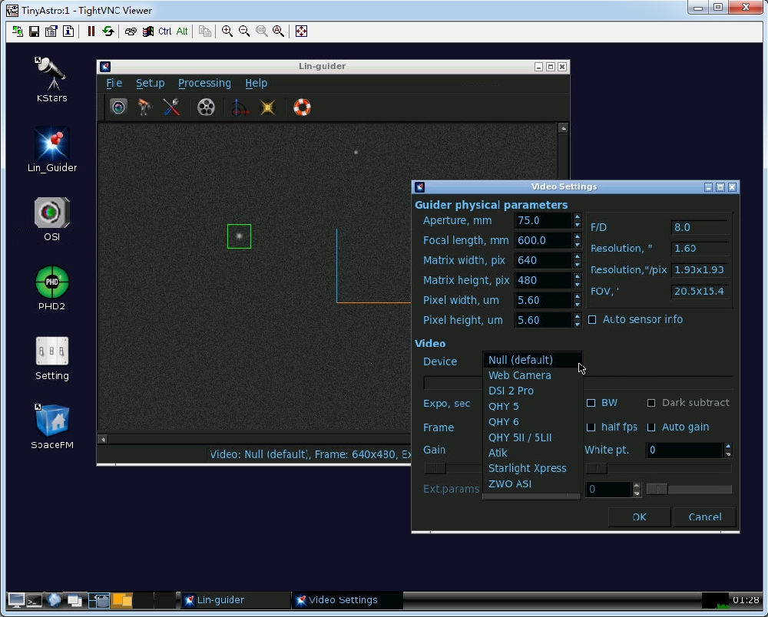Click refresh screen icon in TightVNC toolbar
The height and width of the screenshot is (617, 768).
click(x=108, y=31)
